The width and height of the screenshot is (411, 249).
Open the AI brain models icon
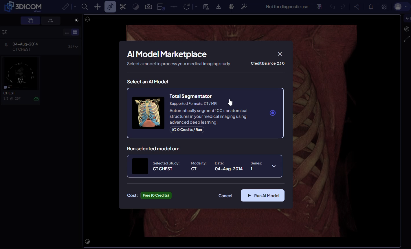pos(231,7)
